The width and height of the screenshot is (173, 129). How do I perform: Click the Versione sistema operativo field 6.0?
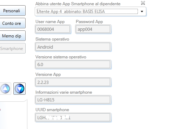(x=73, y=64)
